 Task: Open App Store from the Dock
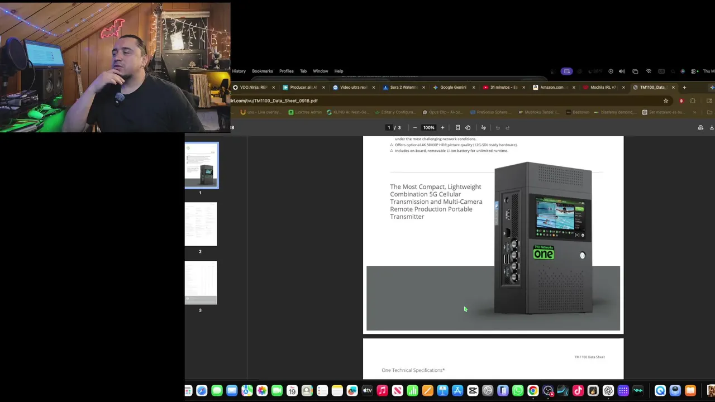pos(457,391)
